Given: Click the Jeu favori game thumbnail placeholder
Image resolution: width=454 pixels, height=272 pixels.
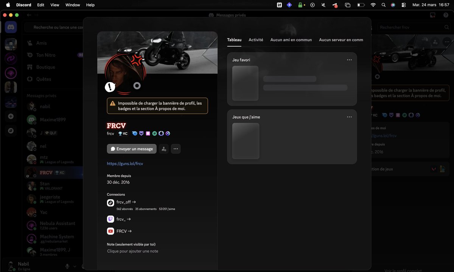Looking at the screenshot, I should 245,83.
